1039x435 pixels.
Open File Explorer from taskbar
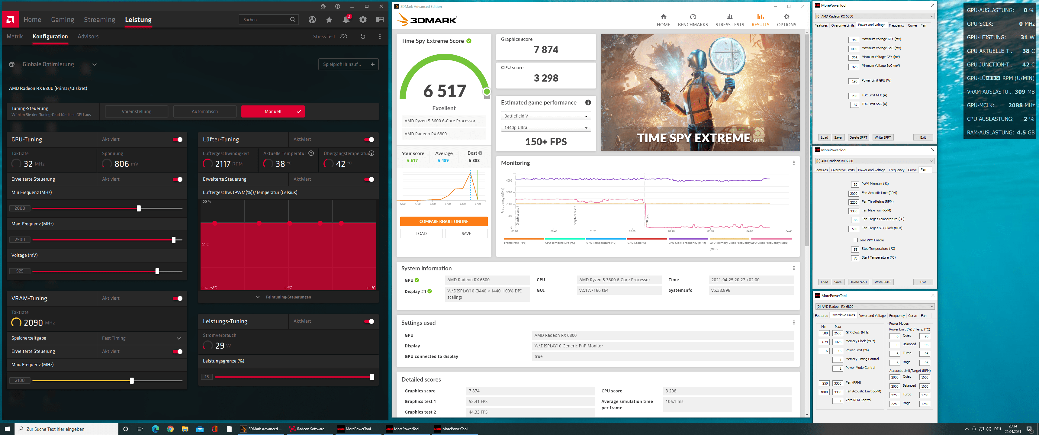185,429
